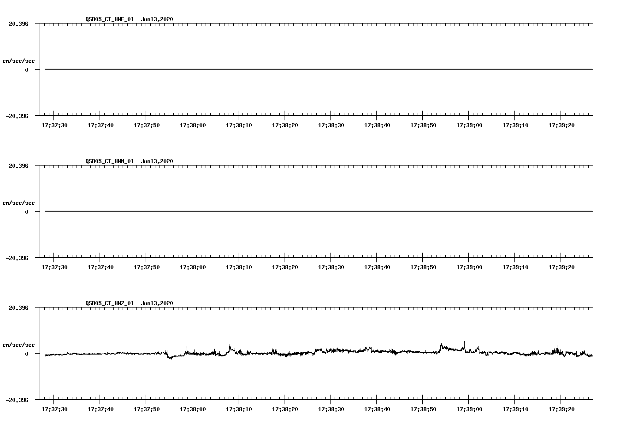Screen dimensions: 626x426
Task: Click the 17:38:50 time label under HNZ plot
Action: tap(423, 409)
